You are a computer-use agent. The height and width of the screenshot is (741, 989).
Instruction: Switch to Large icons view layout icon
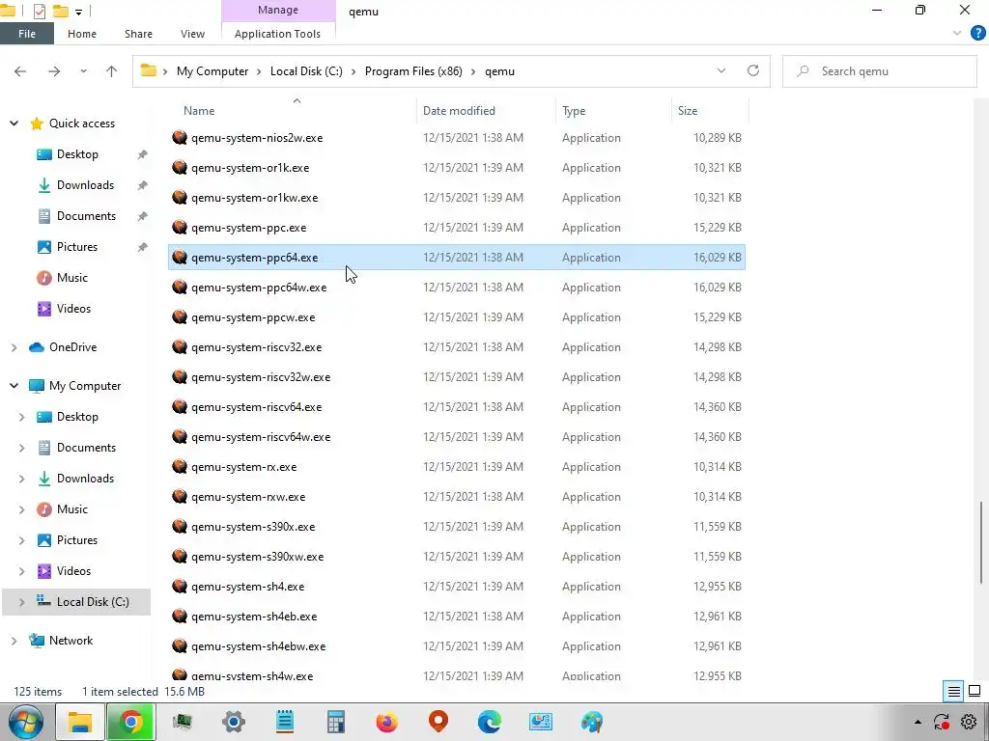point(975,691)
